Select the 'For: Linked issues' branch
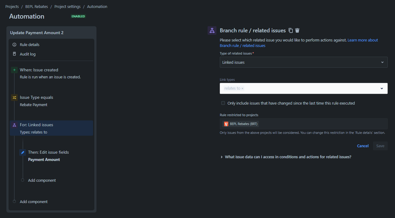The image size is (395, 218). click(x=51, y=128)
